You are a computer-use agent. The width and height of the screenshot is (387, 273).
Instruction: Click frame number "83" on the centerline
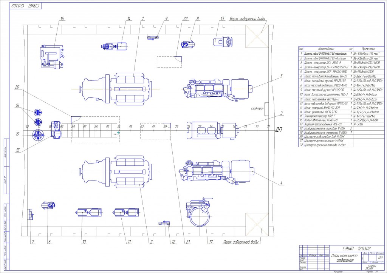[x=130, y=127]
